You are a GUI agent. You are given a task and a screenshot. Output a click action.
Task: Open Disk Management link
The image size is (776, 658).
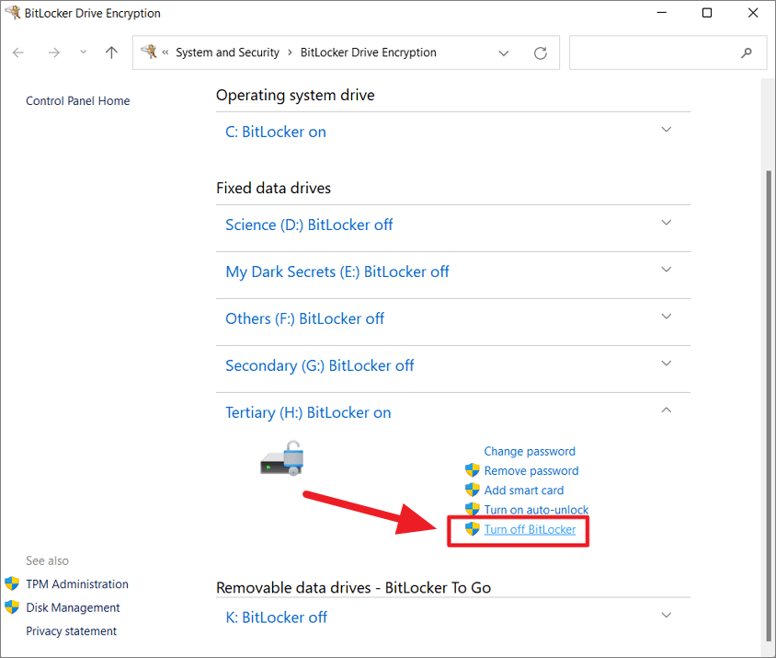click(73, 608)
